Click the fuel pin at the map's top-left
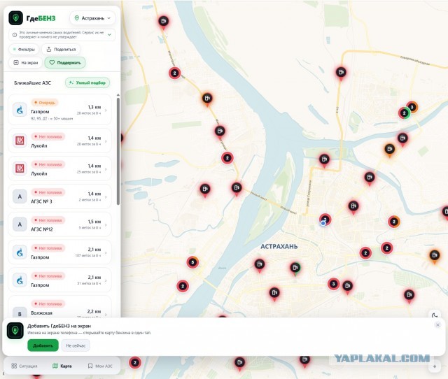448x379 pixels. tap(163, 22)
